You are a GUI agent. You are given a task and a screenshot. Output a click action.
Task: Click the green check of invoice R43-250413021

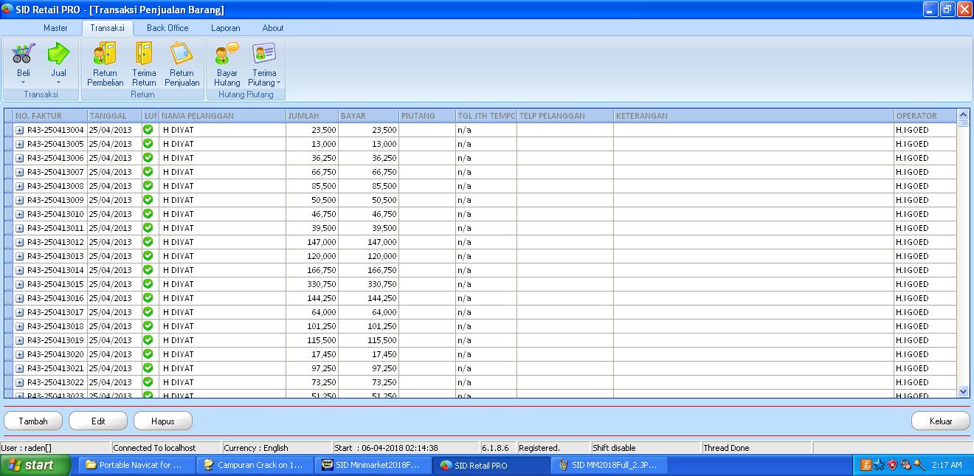(148, 368)
